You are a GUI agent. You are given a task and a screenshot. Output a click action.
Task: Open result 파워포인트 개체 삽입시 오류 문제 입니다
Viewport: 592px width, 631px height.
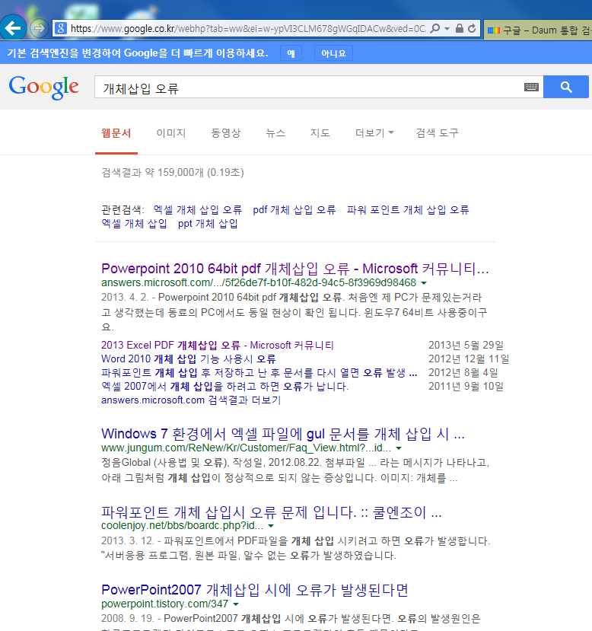[x=272, y=512]
